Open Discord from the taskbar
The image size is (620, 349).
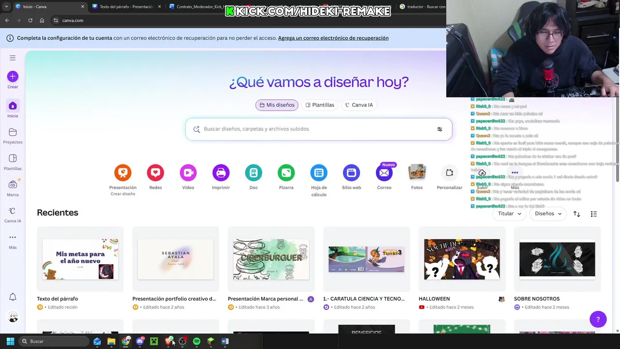pos(140,341)
